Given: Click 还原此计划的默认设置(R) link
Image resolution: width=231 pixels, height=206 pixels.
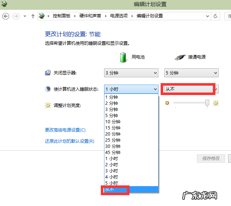Looking at the screenshot, I should (70, 141).
